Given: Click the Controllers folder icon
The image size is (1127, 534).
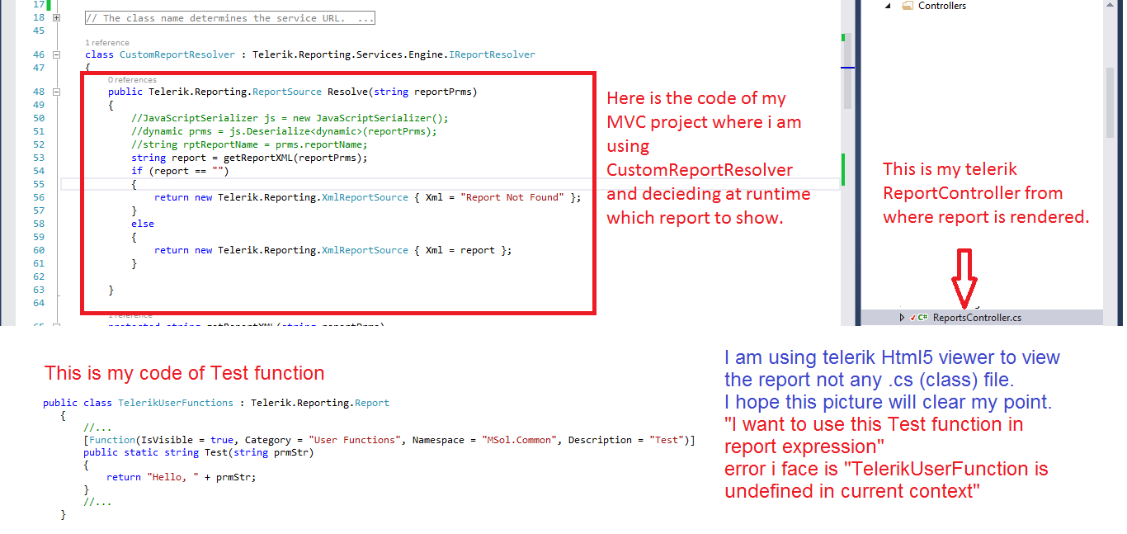Looking at the screenshot, I should tap(908, 6).
